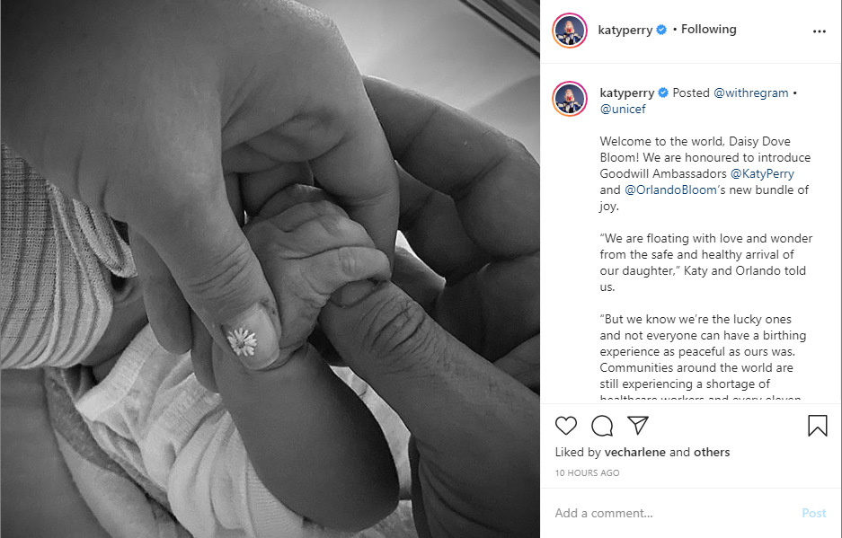Toggle the Following button in header
This screenshot has height=538, width=842.
708,30
